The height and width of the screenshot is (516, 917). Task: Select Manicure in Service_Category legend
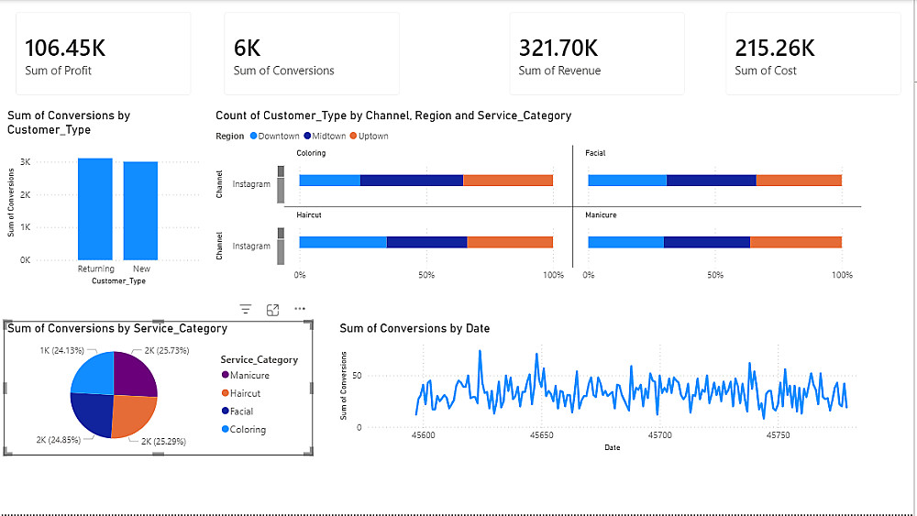(246, 375)
